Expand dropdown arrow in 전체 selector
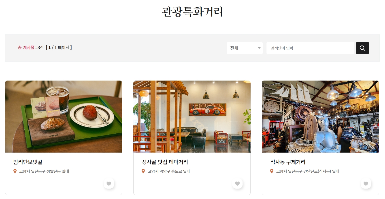Screen dimensions: 385x199 tap(259, 48)
